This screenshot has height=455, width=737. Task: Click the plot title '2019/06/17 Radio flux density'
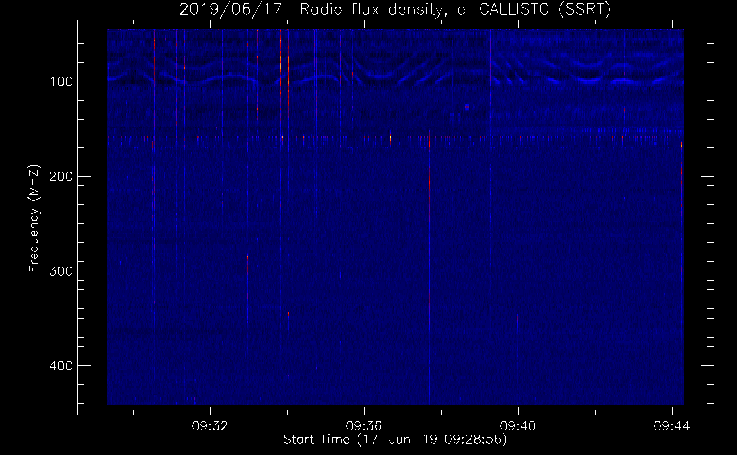point(395,9)
